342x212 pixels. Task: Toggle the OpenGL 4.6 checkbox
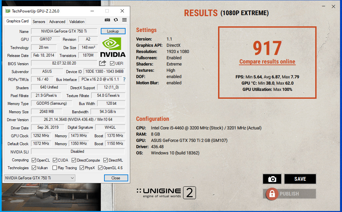[100, 168]
